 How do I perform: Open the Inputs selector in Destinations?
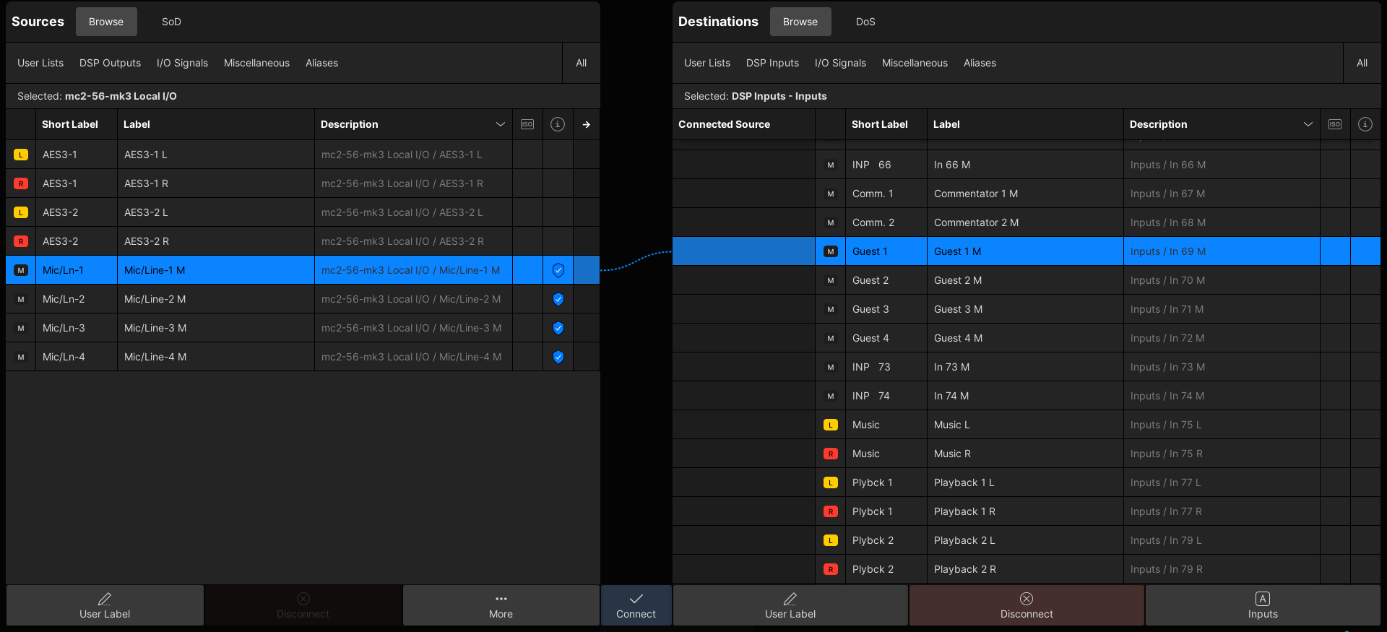coord(1262,605)
